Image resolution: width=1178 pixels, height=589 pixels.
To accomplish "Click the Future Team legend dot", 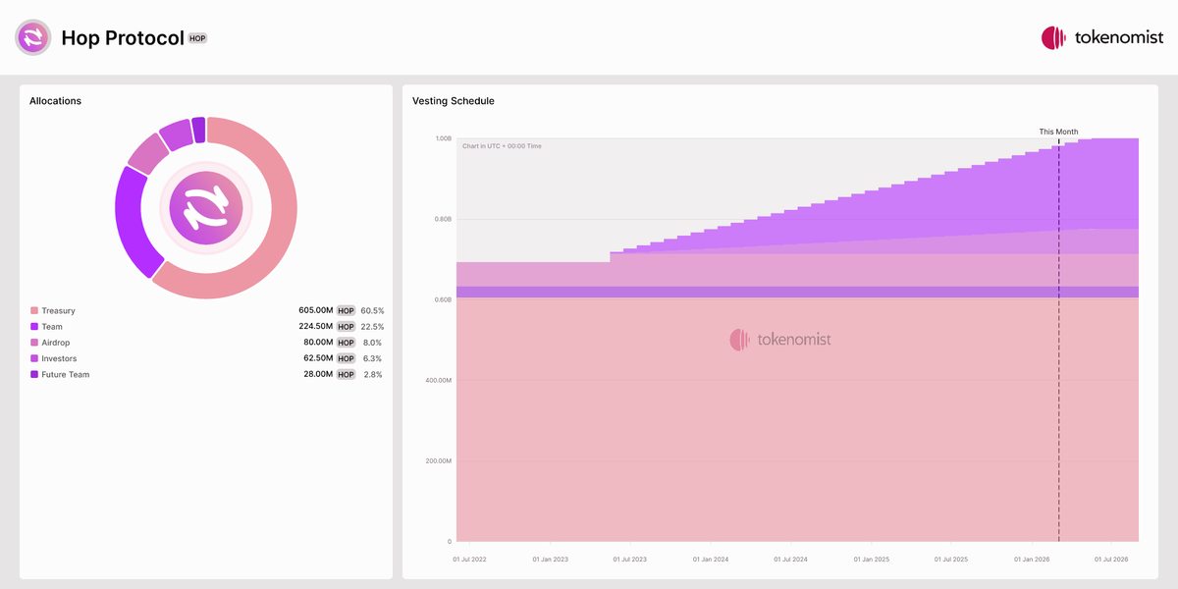I will [32, 374].
